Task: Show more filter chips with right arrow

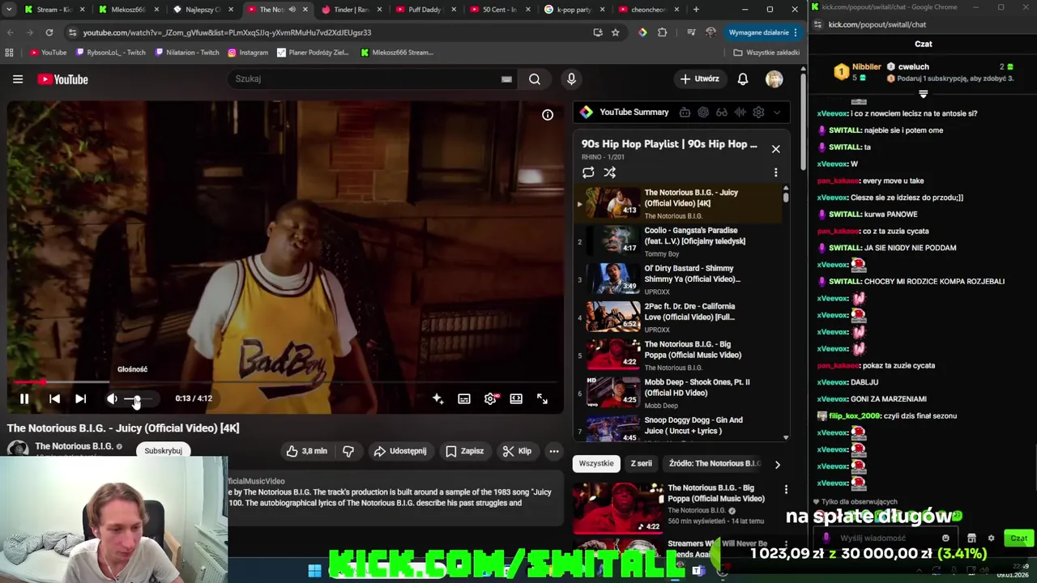Action: (x=777, y=465)
